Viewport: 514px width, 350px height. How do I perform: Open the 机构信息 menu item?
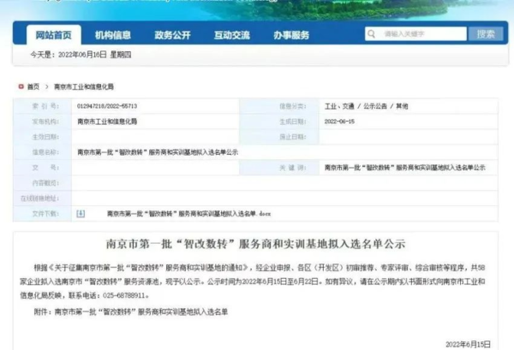[x=113, y=35]
